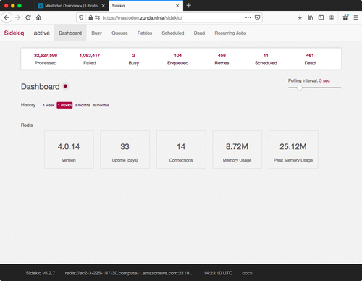
Task: Open the site permissions icon in address bar
Action: pyautogui.click(x=97, y=17)
